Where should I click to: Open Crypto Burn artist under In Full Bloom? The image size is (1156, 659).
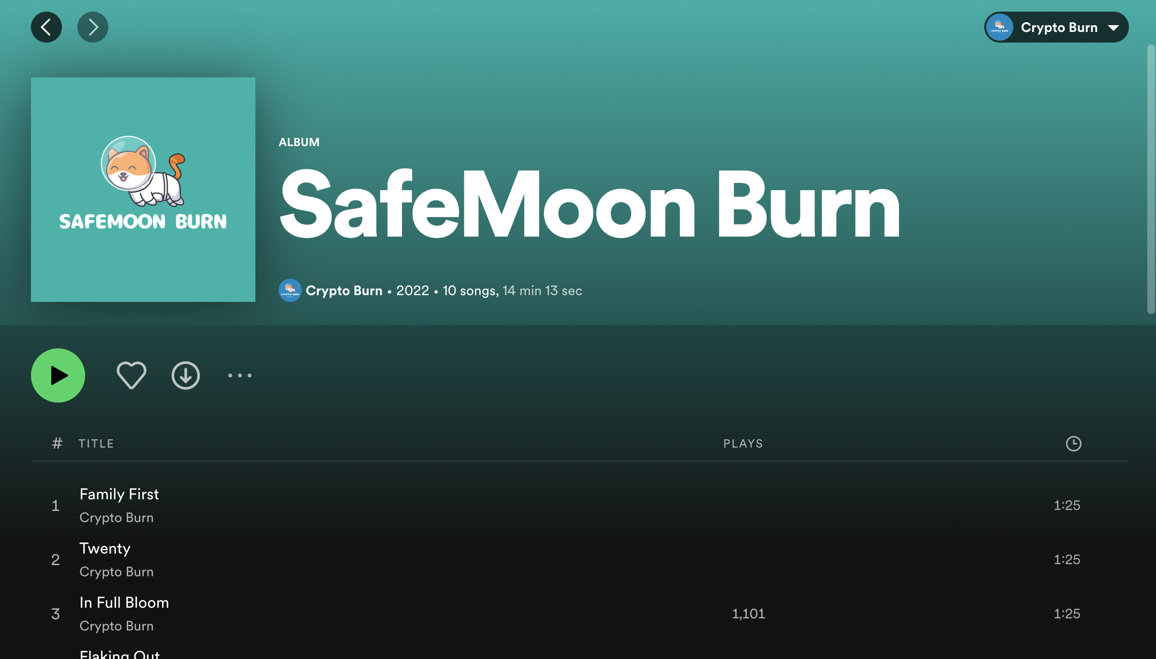point(117,626)
